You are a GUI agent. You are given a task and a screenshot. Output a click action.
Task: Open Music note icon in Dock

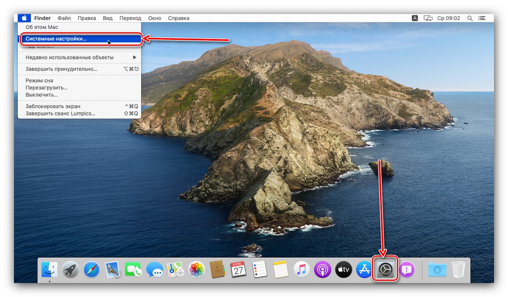(301, 269)
